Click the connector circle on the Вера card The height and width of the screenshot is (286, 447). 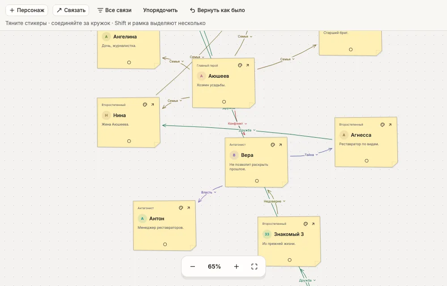coord(257,181)
